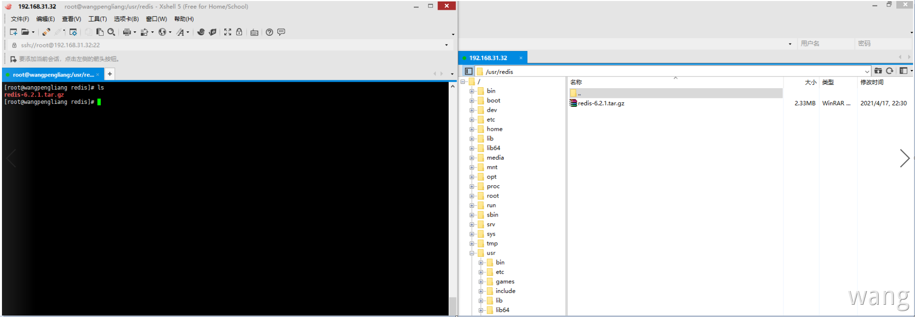Open the Help question mark icon
Screen dimensions: 915x317
point(269,32)
